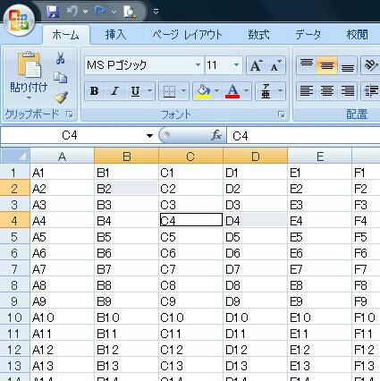Select column B header
Screen dimensions: 380x381
click(126, 157)
